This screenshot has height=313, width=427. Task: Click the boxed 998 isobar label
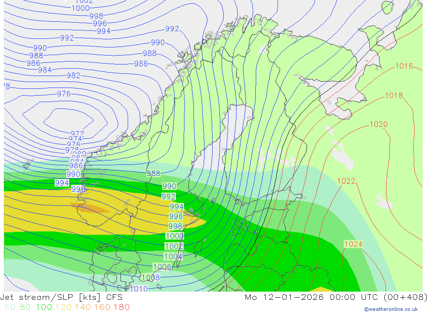tap(175, 226)
